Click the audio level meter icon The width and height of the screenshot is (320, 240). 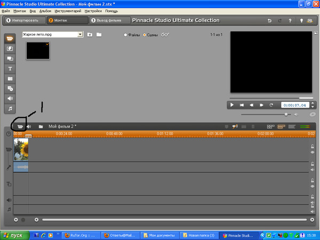(305, 127)
